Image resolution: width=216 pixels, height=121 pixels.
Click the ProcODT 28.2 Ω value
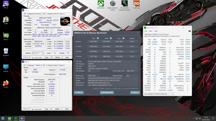pyautogui.click(x=188, y=63)
